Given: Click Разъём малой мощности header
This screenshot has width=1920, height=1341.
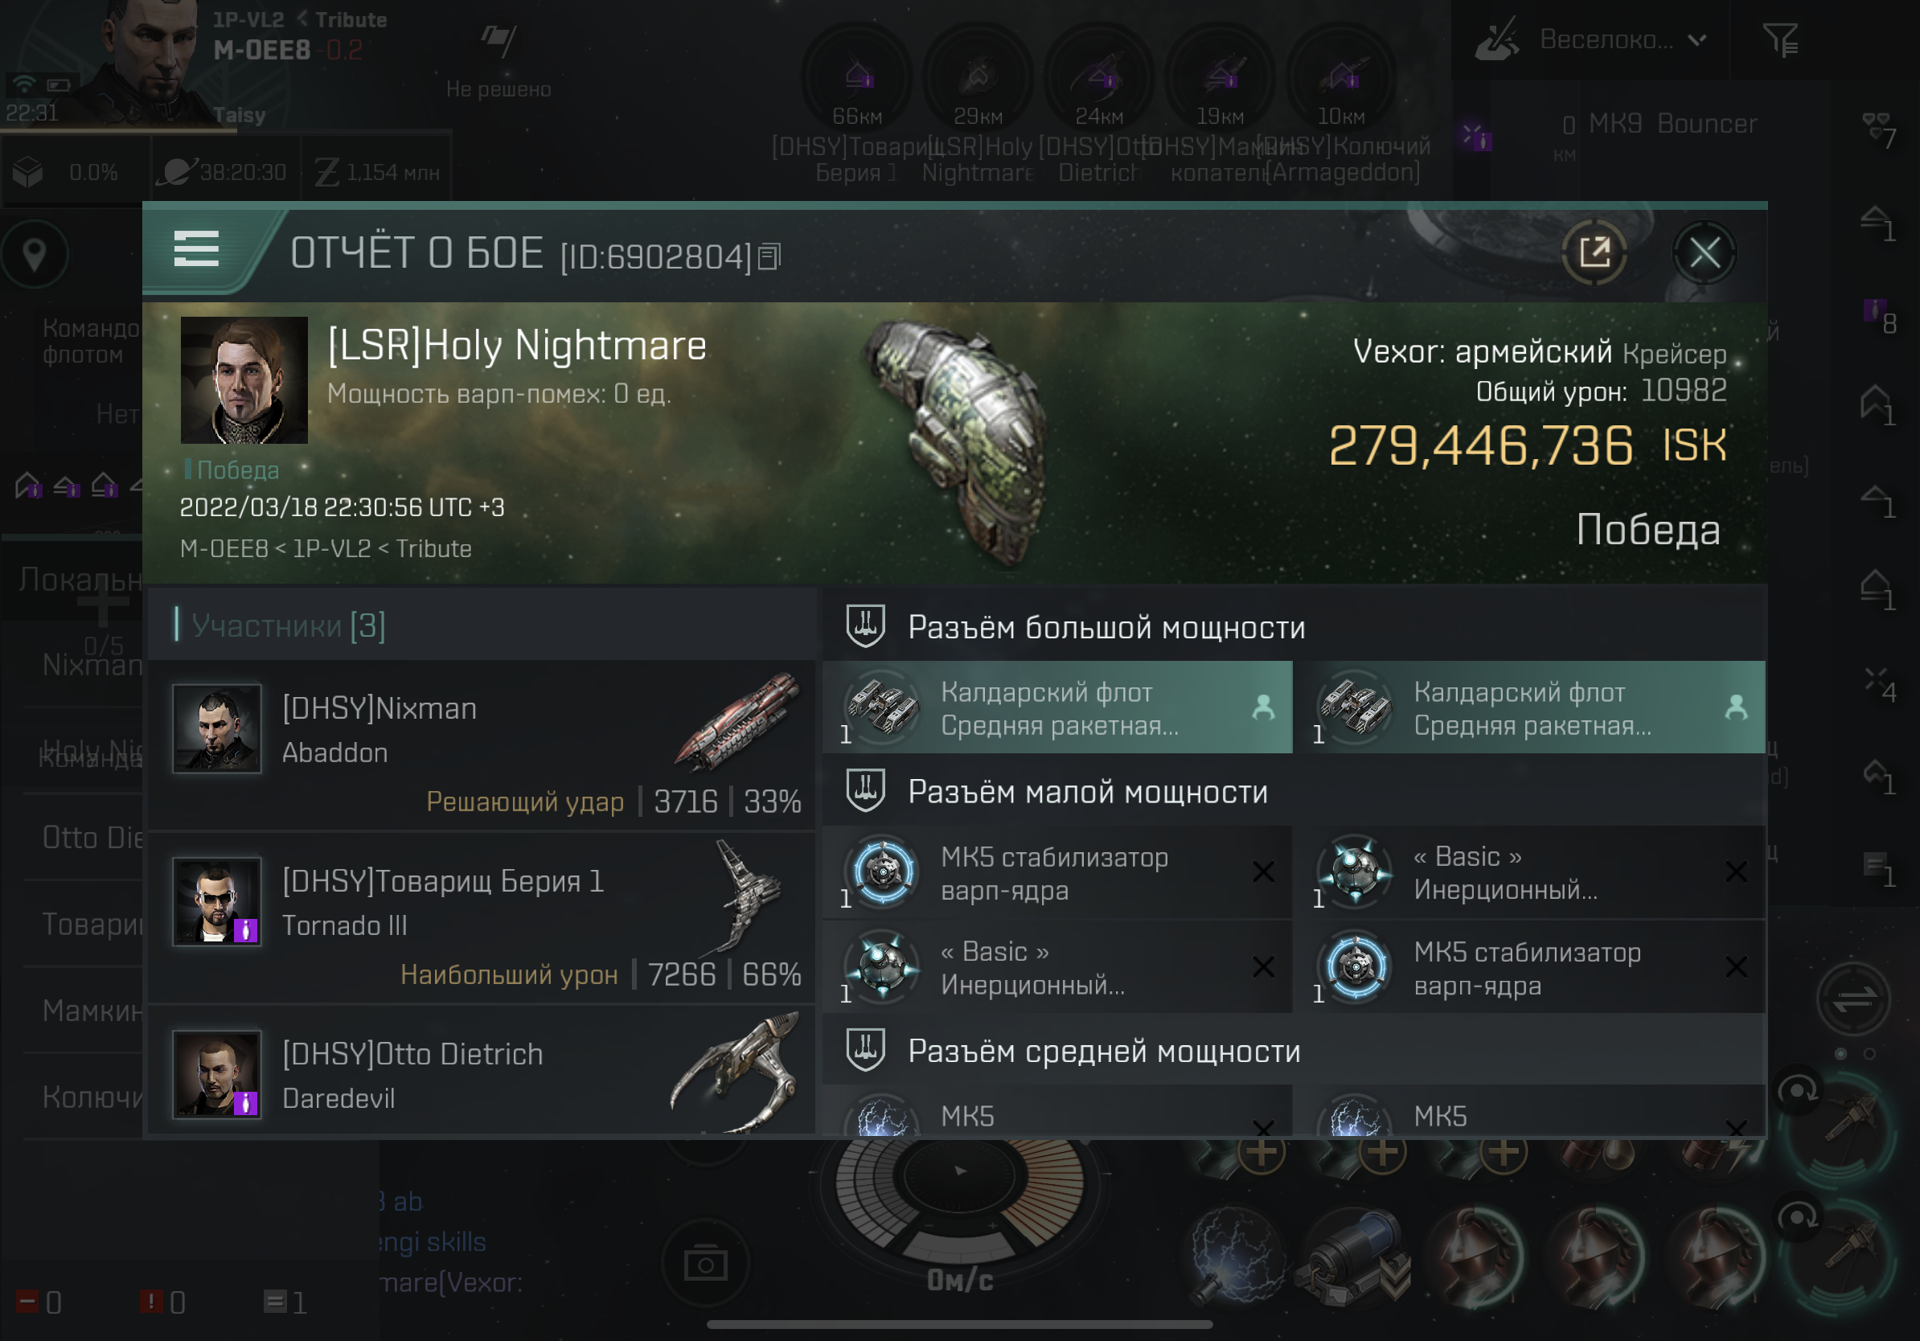Looking at the screenshot, I should [1294, 791].
